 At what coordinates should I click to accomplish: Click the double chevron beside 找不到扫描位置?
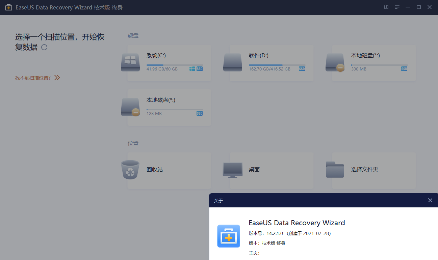[x=57, y=78]
